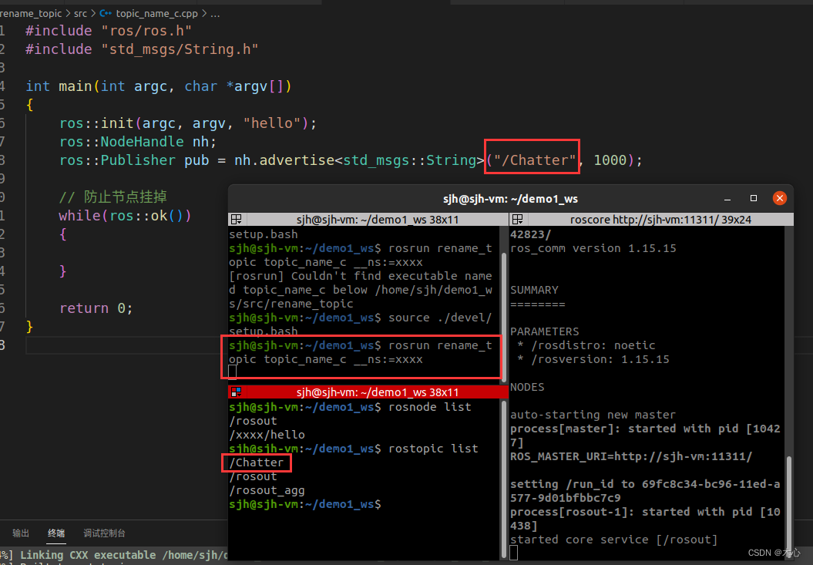This screenshot has height=565, width=813.
Task: Click the roscore pane title bar
Action: point(652,220)
